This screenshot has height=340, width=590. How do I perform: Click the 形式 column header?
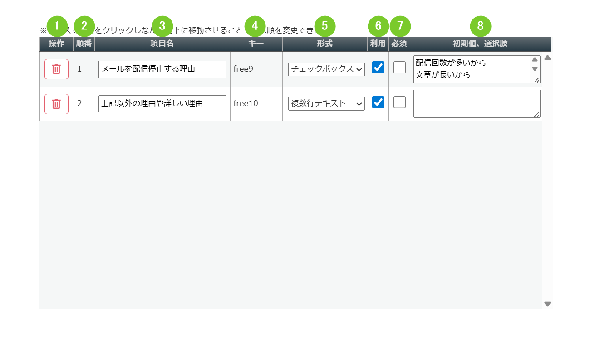coord(325,44)
